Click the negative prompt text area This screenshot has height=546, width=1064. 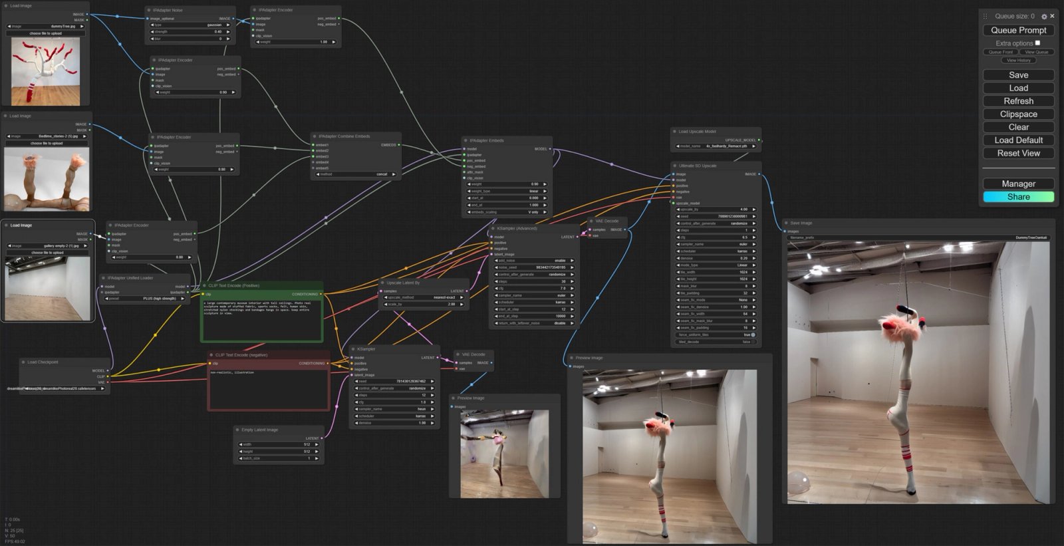click(269, 389)
